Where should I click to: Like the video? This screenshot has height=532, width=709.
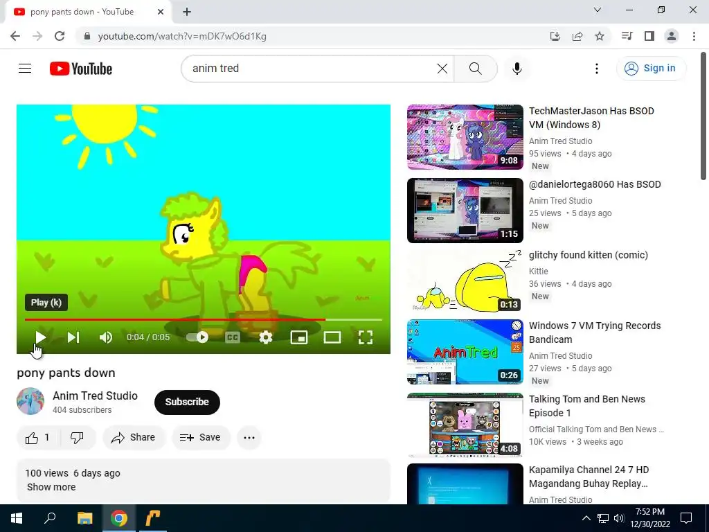click(39, 438)
